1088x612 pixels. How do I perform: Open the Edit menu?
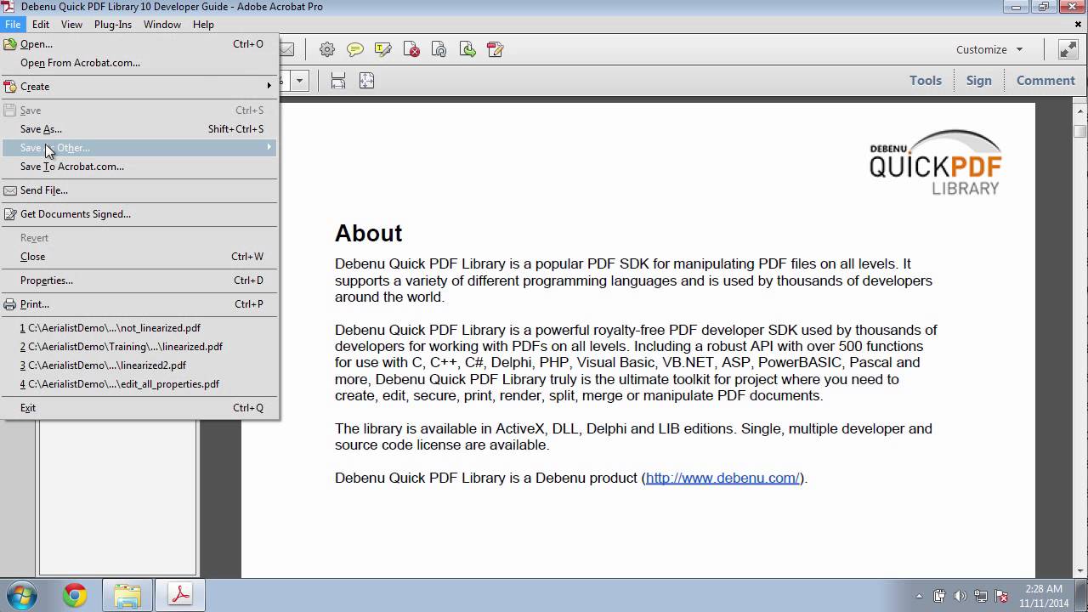pos(41,25)
